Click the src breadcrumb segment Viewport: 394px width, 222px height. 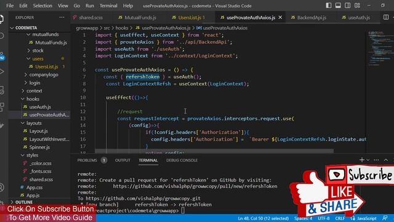tap(107, 28)
